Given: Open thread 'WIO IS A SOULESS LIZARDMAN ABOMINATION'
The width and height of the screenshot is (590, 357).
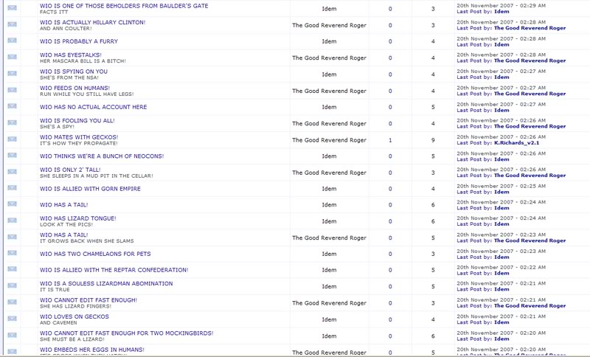Looking at the screenshot, I should pyautogui.click(x=106, y=284).
